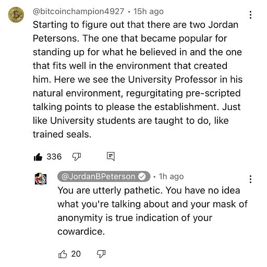Click the 336 likes count
The height and width of the screenshot is (267, 267).
pyautogui.click(x=54, y=156)
